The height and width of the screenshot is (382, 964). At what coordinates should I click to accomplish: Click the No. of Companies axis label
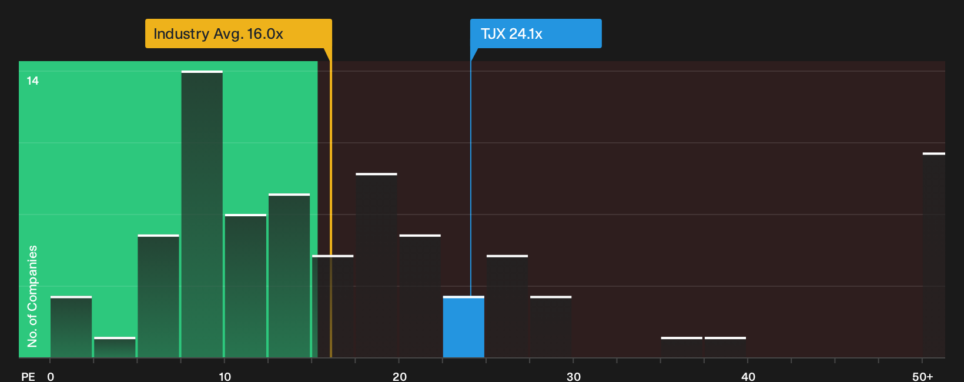point(32,296)
